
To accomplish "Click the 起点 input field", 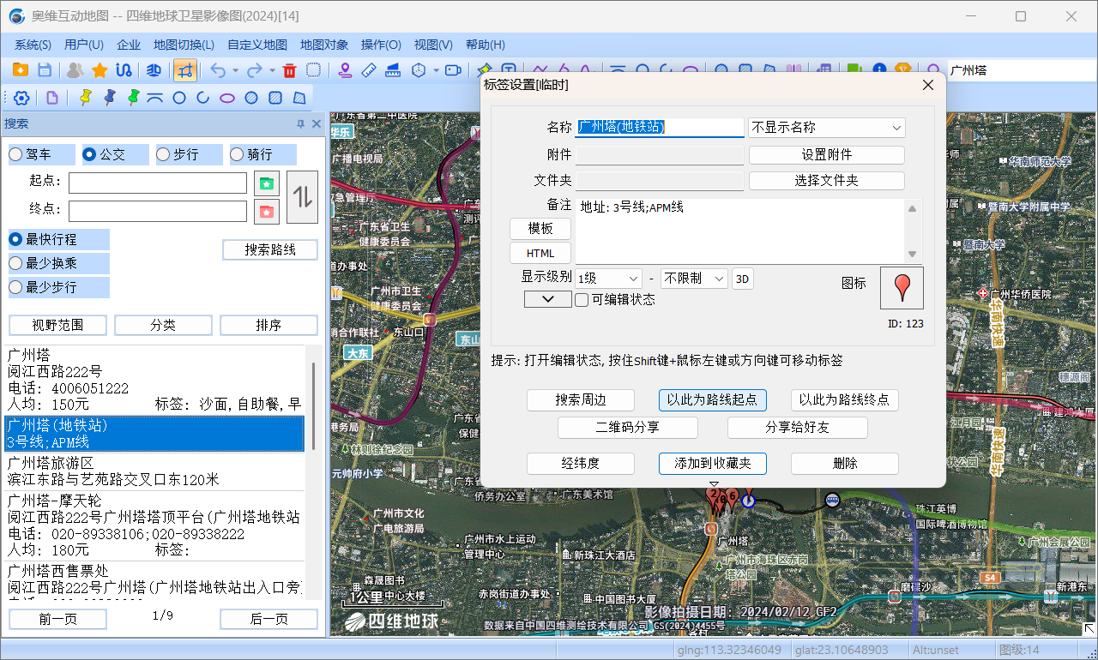I will pyautogui.click(x=158, y=183).
